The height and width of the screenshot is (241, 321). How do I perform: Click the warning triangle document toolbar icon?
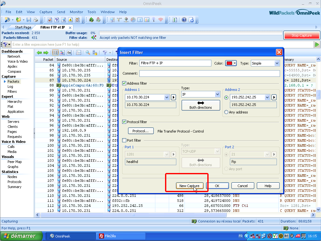click(70, 20)
